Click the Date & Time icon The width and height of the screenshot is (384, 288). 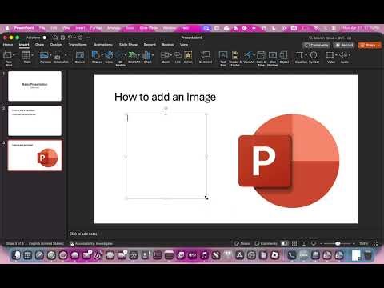[261, 55]
